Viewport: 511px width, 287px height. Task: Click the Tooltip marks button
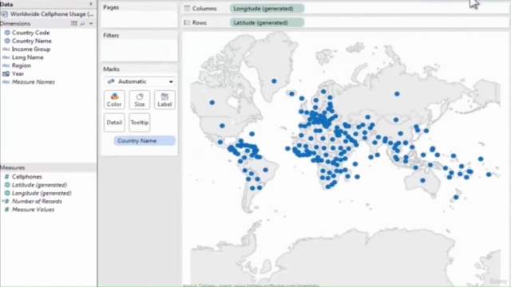140,123
